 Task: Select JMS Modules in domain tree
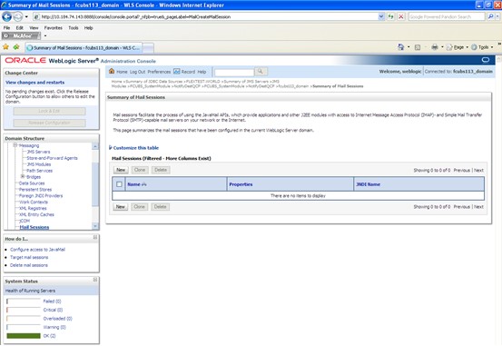coord(39,164)
